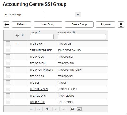
Task: Go to previous page pagination icon
Action: click(x=39, y=109)
